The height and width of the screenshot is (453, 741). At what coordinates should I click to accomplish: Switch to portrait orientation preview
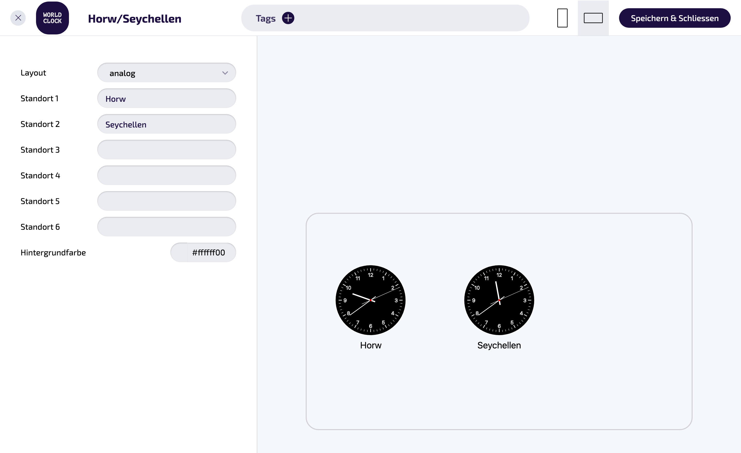[562, 18]
